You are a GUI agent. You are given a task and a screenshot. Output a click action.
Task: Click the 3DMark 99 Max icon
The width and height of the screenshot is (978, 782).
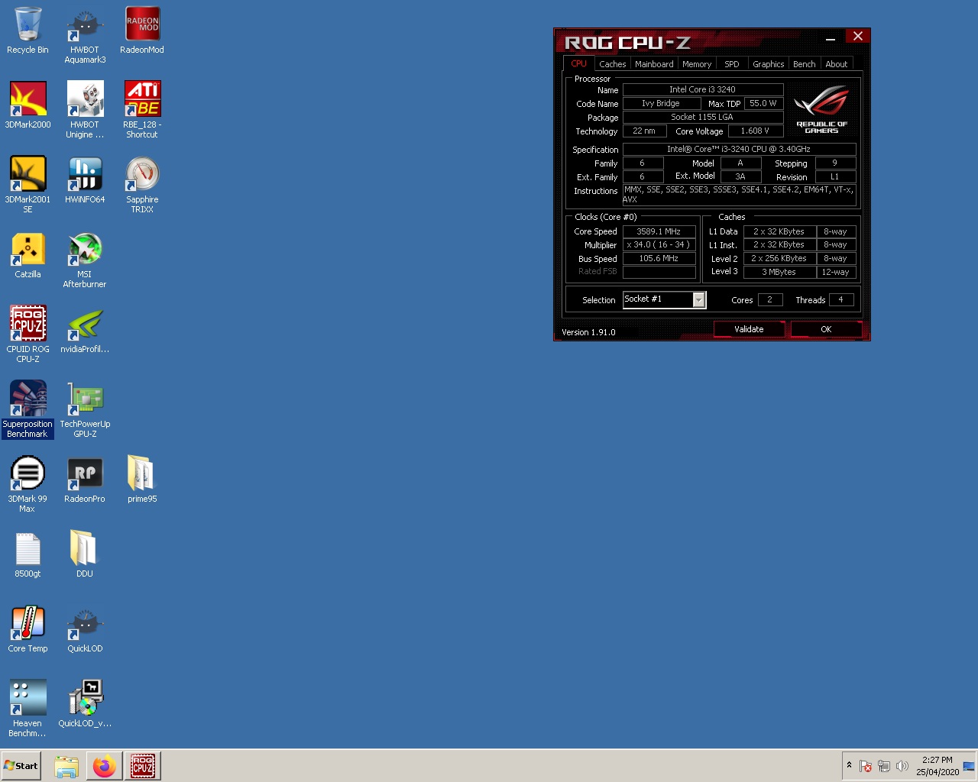pos(28,484)
